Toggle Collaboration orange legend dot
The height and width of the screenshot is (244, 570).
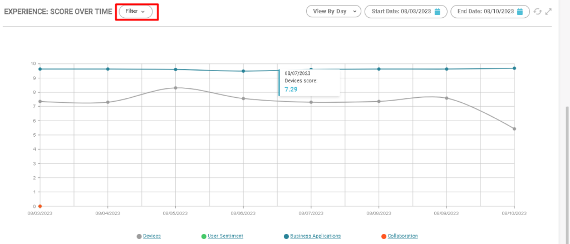(x=384, y=236)
